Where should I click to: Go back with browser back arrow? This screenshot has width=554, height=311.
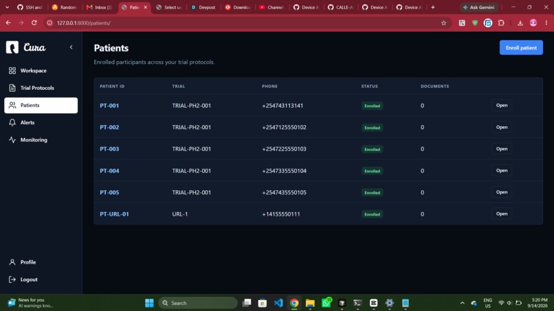coord(8,23)
